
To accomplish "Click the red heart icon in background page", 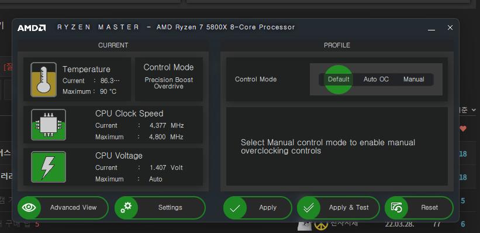I will coord(463,129).
